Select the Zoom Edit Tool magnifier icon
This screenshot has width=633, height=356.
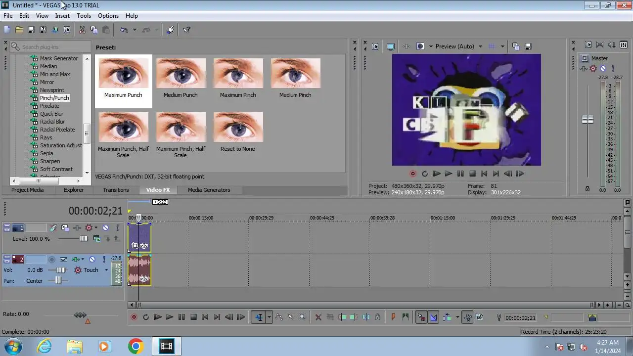click(303, 317)
